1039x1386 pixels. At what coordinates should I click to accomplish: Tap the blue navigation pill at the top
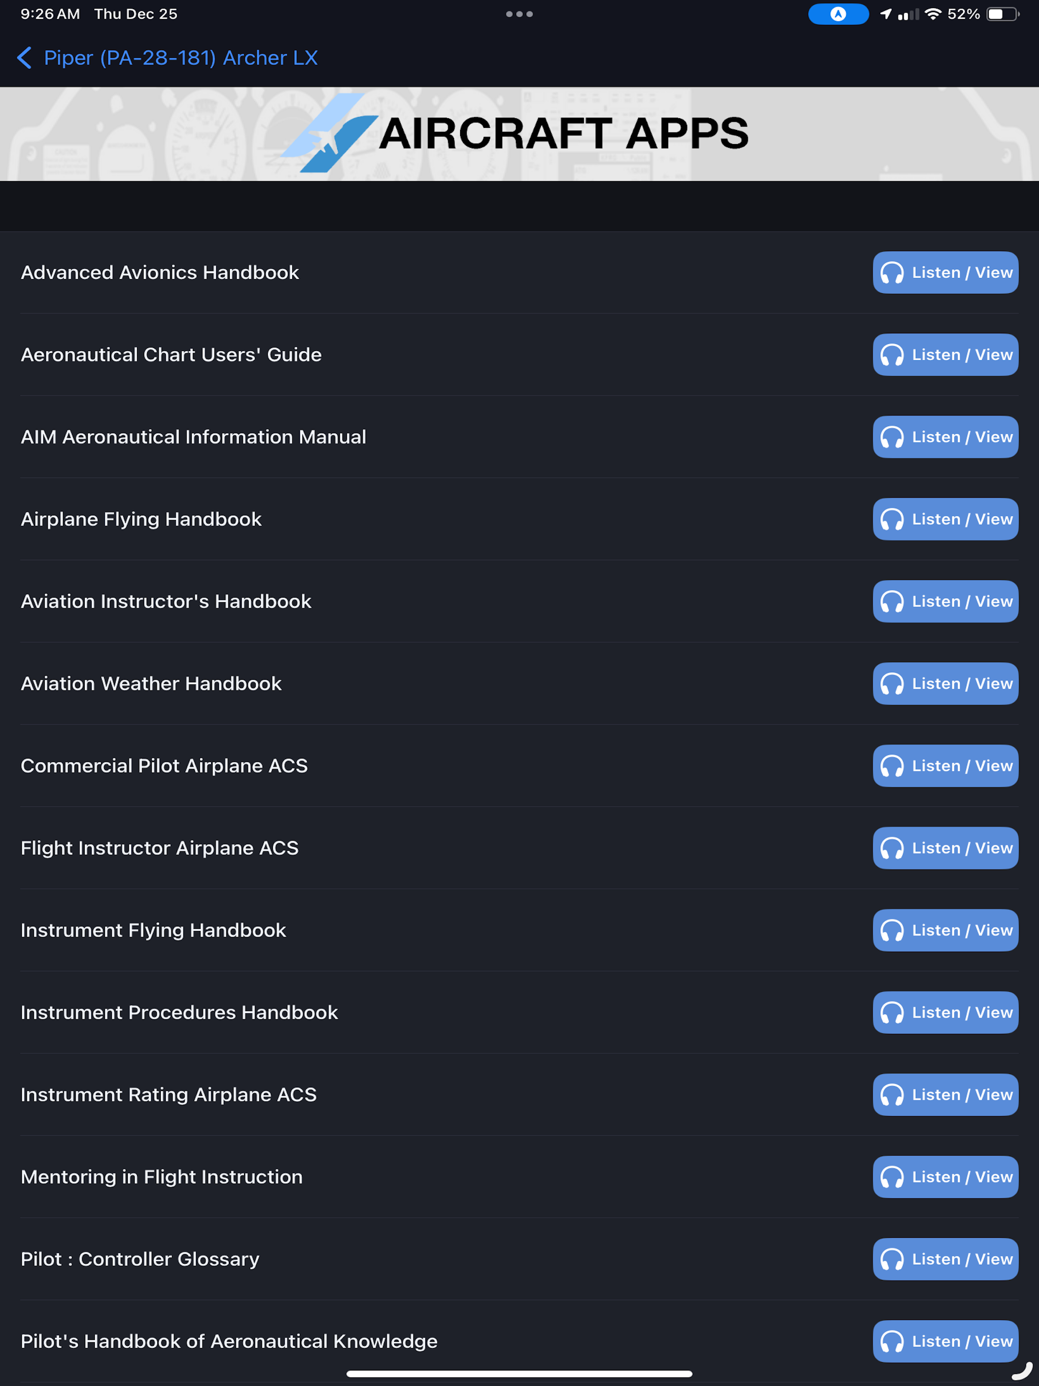click(839, 14)
